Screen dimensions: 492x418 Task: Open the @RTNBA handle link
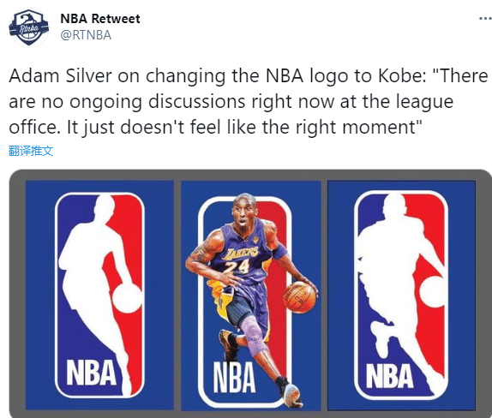coord(86,35)
